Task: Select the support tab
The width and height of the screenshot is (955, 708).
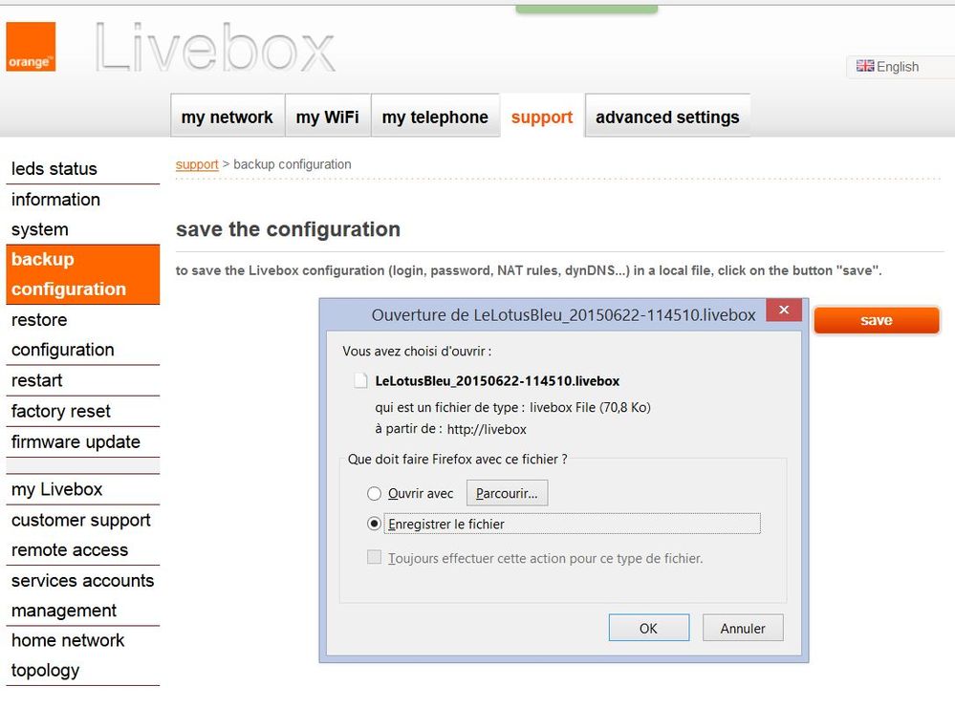Action: pyautogui.click(x=542, y=117)
